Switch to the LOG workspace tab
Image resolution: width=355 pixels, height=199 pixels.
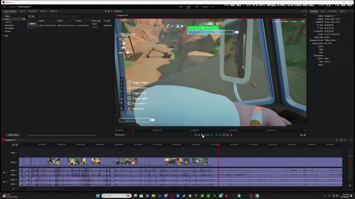point(181,7)
